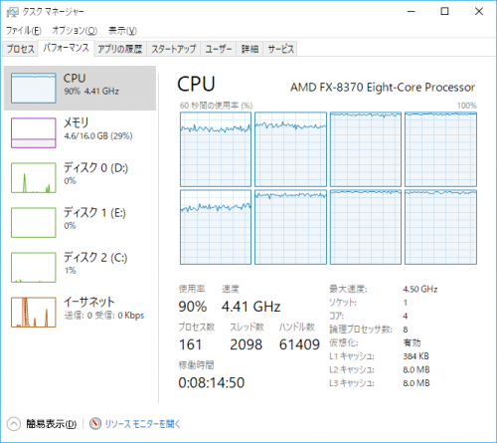Viewport: 497px width, 443px height.
Task: Select ディスク 1 (E:) graph icon
Action: (x=33, y=222)
